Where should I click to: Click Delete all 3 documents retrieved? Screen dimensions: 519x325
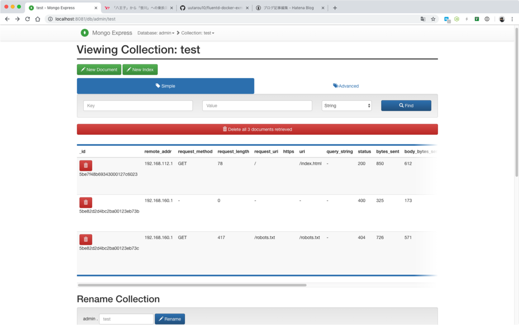click(x=257, y=129)
